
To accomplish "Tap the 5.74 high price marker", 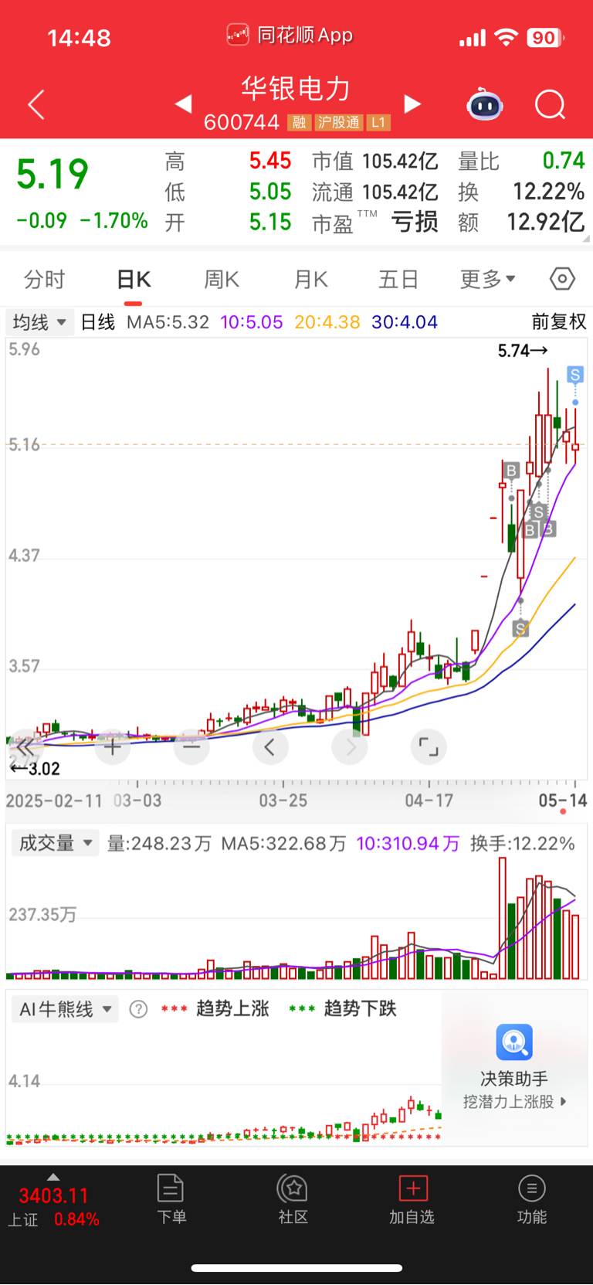I will (523, 351).
